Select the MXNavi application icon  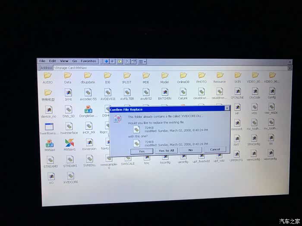click(x=49, y=143)
